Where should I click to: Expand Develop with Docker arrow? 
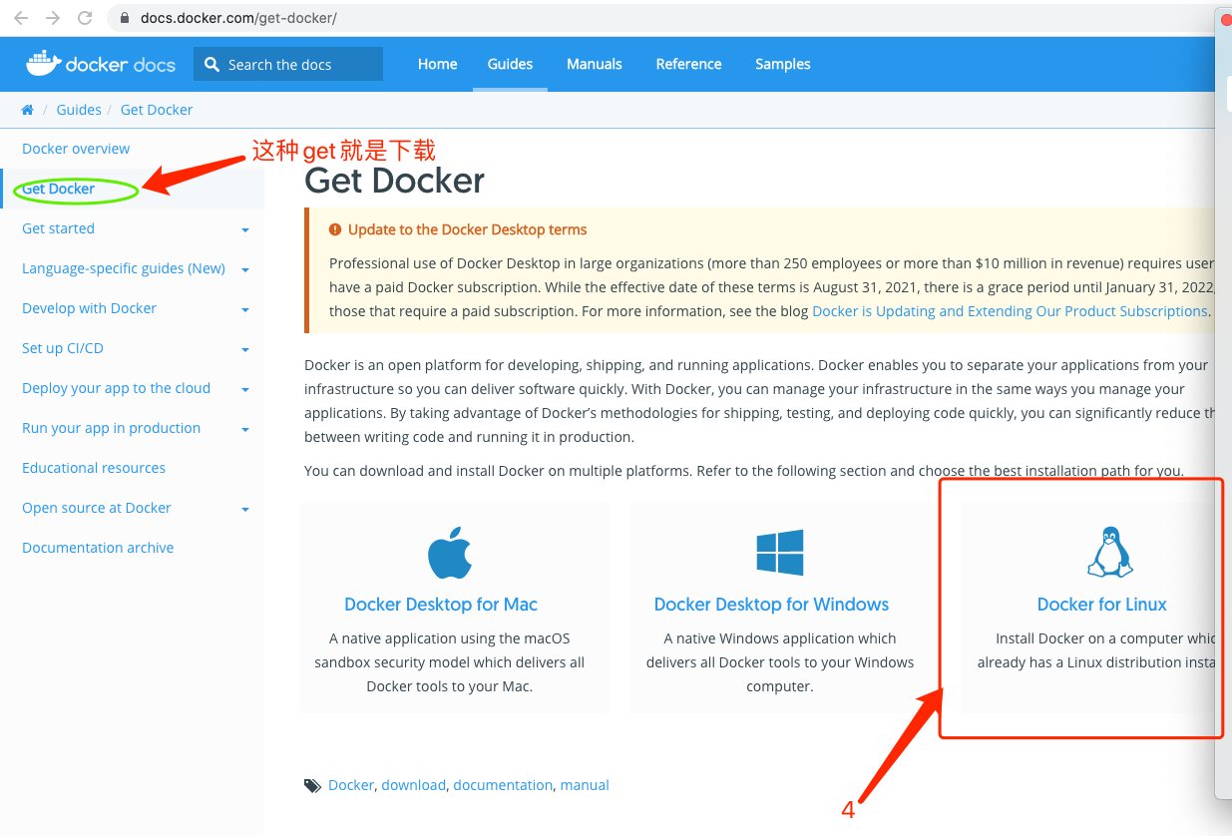point(245,310)
